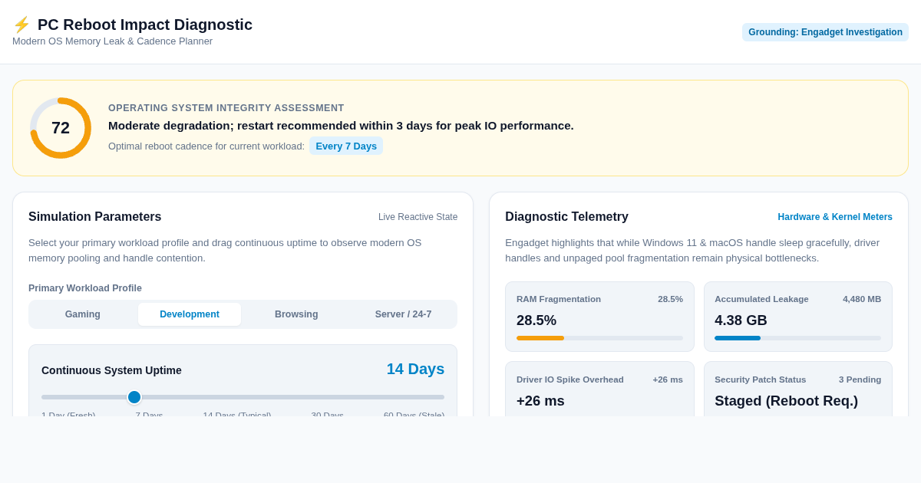Click the Operating System Integrity Assessment label
This screenshot has height=483, width=921.
226,108
